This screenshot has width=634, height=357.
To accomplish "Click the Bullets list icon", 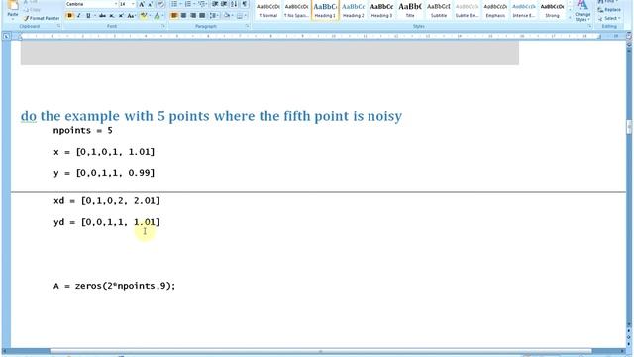I will (175, 4).
